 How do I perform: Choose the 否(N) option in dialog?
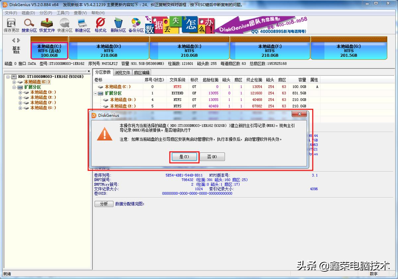pyautogui.click(x=212, y=156)
